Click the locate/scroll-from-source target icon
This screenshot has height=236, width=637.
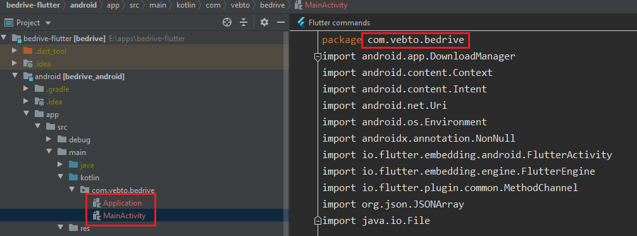227,22
